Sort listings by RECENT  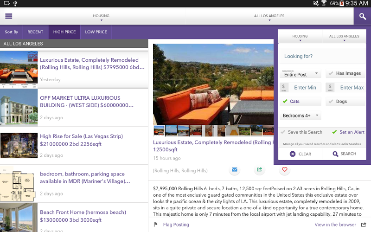coord(35,32)
